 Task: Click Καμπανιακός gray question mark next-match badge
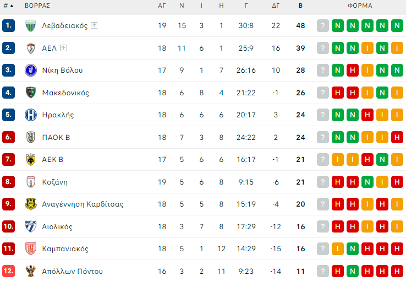coord(323,249)
